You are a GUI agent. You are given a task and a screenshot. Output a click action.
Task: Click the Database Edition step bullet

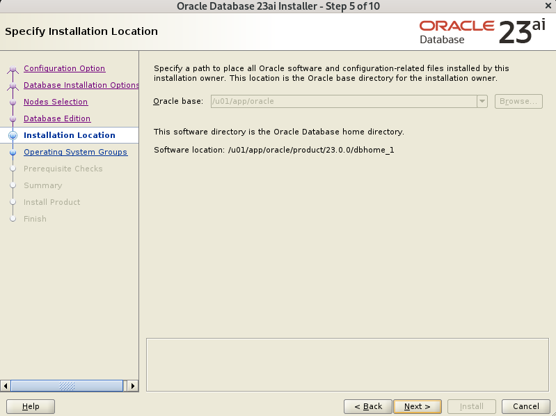point(13,118)
